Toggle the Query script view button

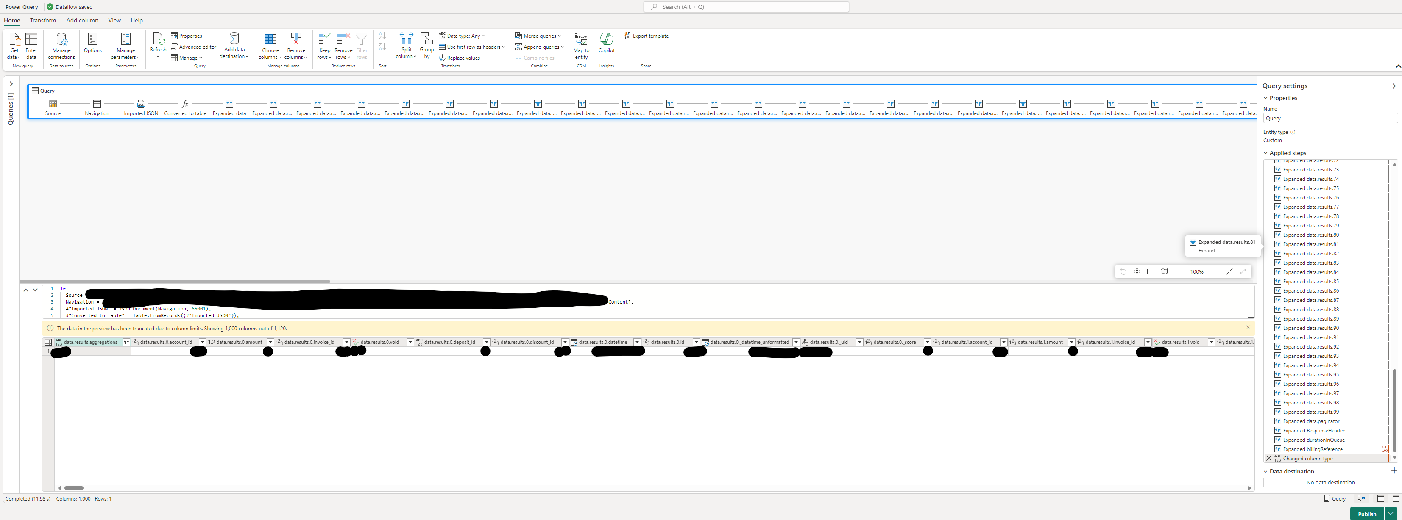click(x=1335, y=498)
